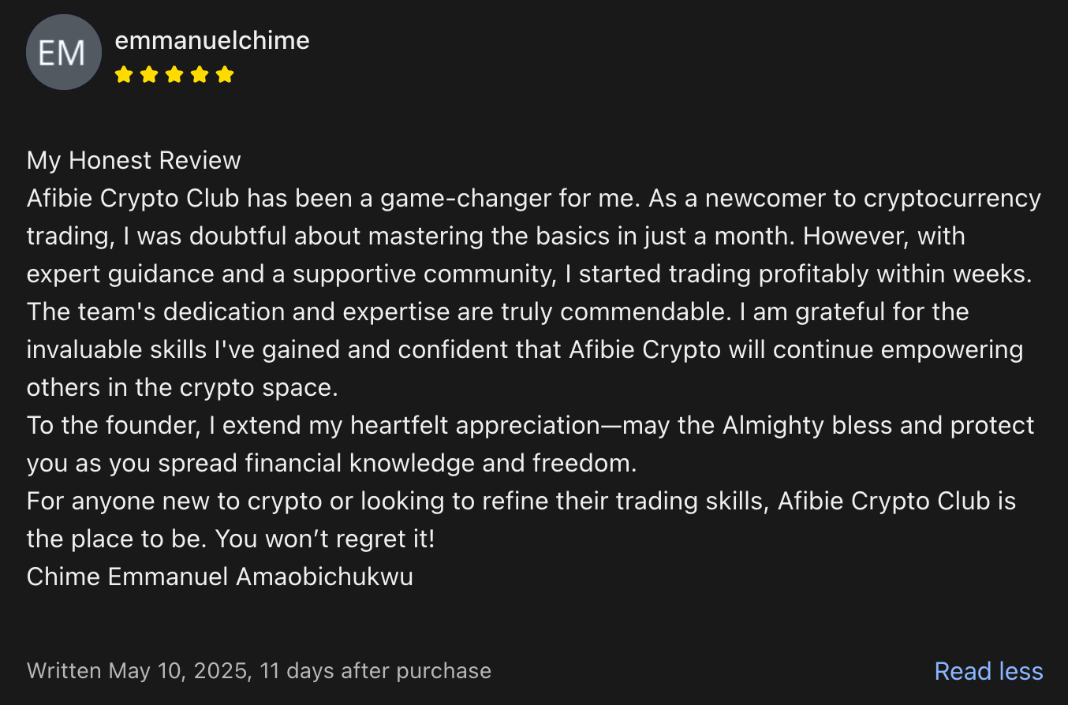Screen dimensions: 1068x705
Task: Click the line starting 'To the founder, I extend'
Action: [x=531, y=426]
